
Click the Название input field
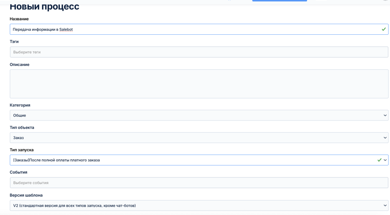point(199,29)
